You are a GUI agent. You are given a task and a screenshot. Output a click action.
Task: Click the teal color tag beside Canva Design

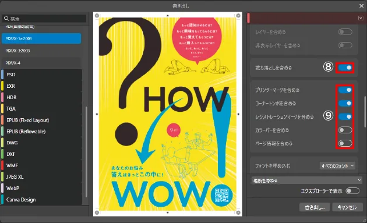click(2, 200)
